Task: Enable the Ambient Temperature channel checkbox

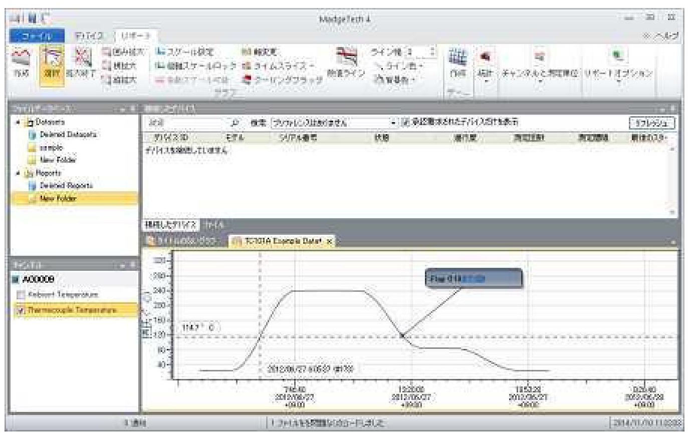Action: tap(21, 295)
